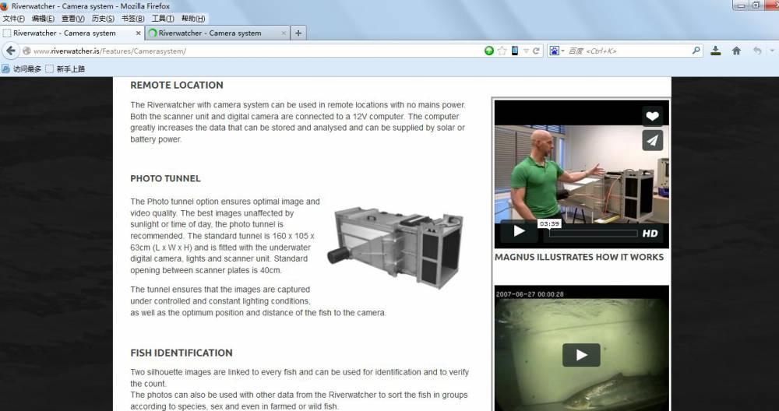
Task: Click the green go arrow in address bar
Action: (489, 51)
